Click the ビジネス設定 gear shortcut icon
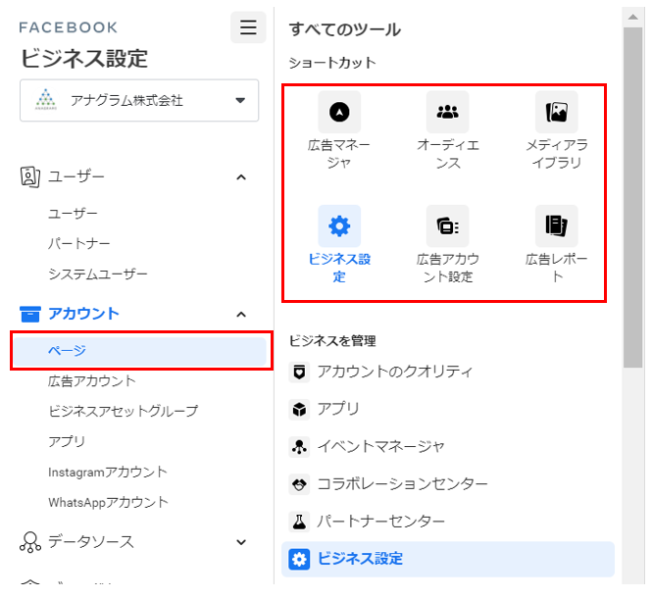The image size is (652, 598). [339, 226]
